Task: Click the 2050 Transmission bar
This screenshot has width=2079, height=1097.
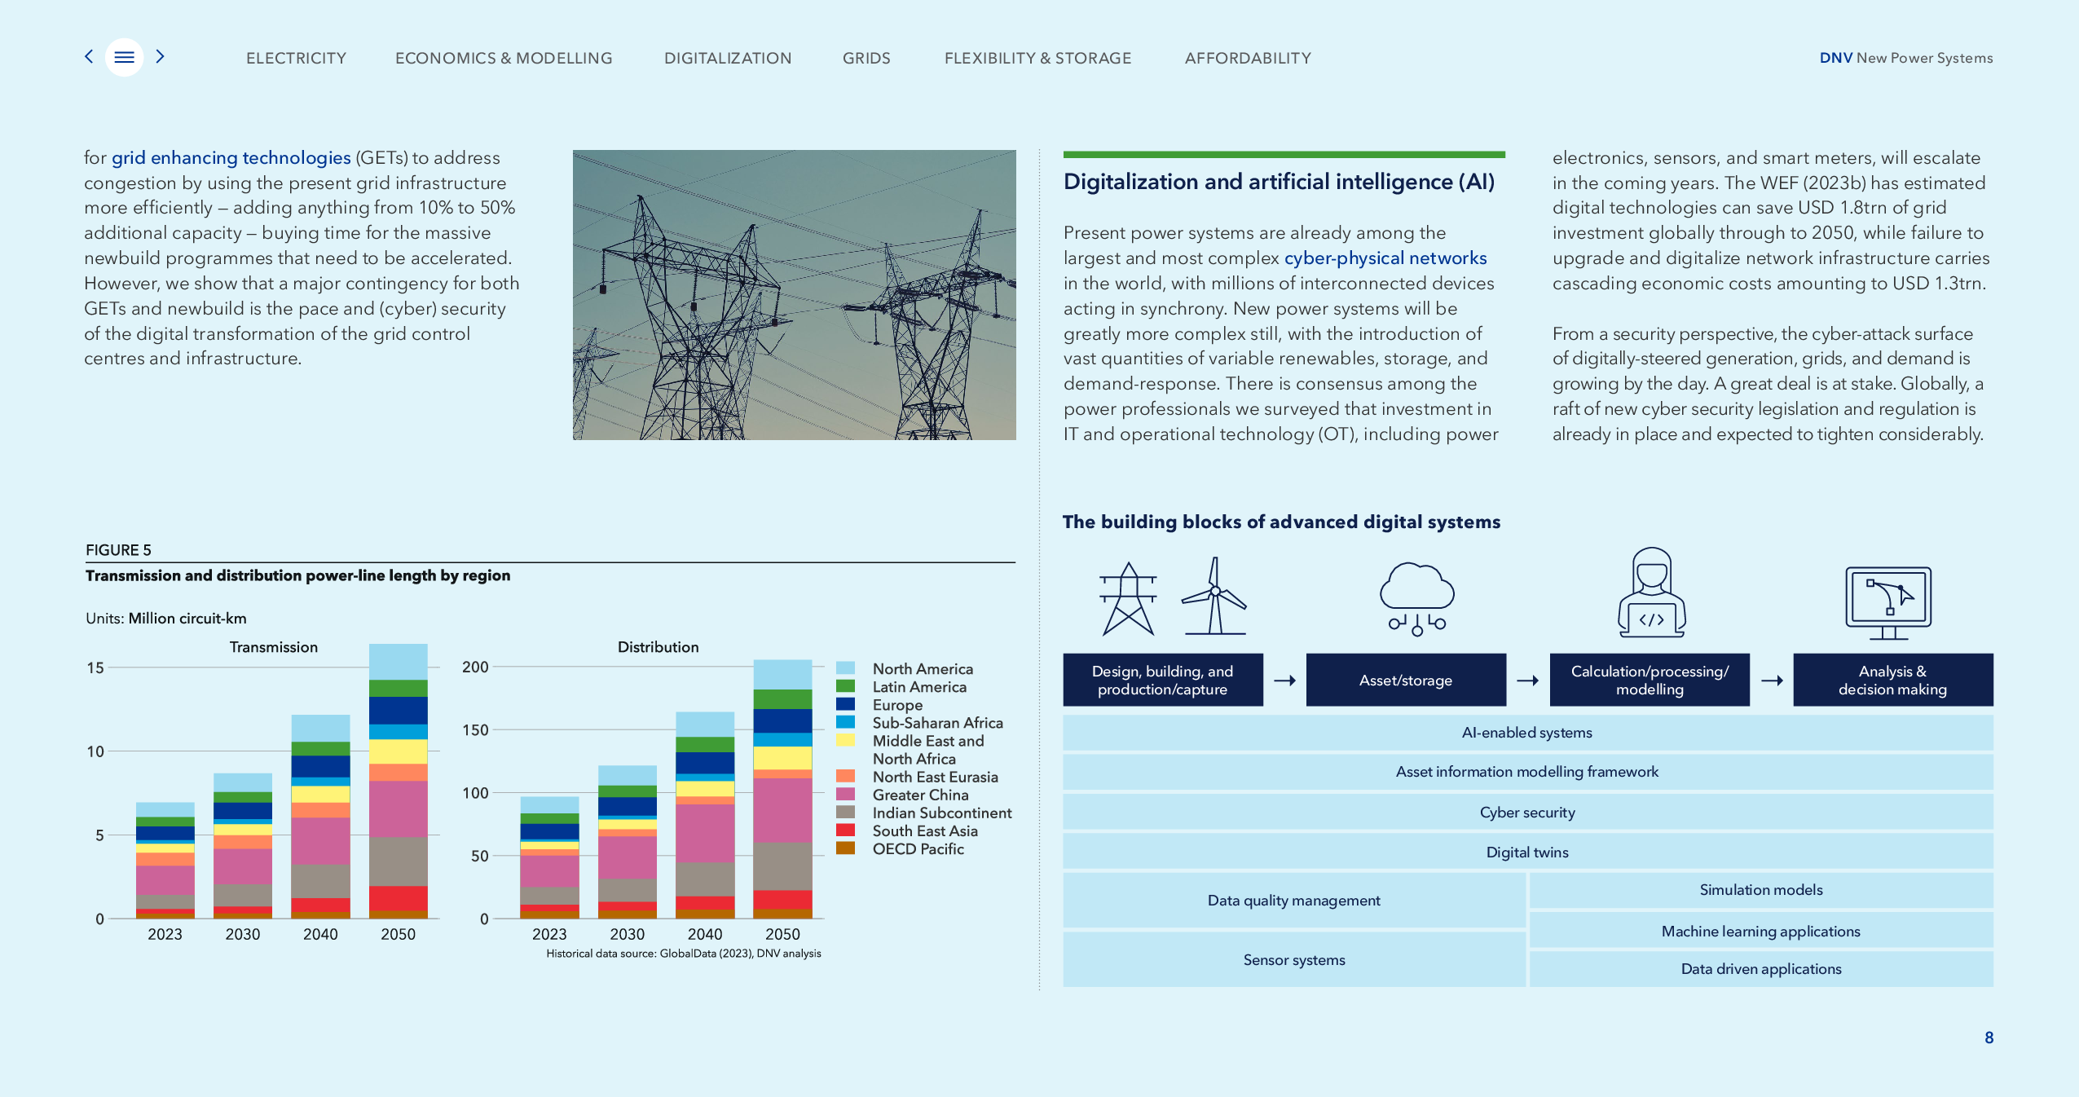Action: [398, 781]
